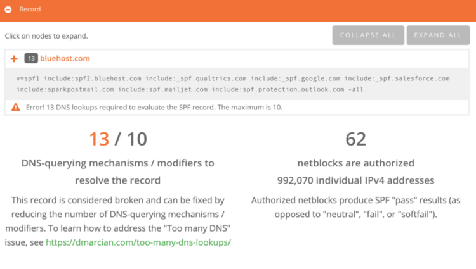The image size is (476, 269).
Task: Click the COLLAPSE ALL button
Action: (368, 35)
